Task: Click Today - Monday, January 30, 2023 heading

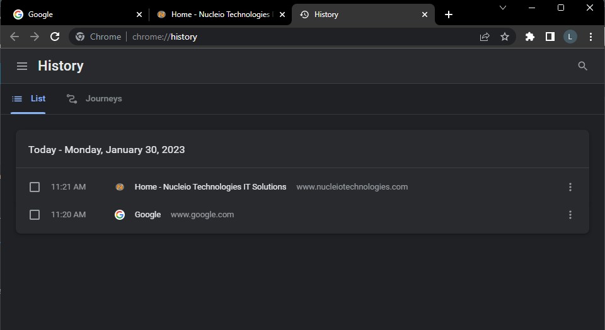Action: [107, 150]
